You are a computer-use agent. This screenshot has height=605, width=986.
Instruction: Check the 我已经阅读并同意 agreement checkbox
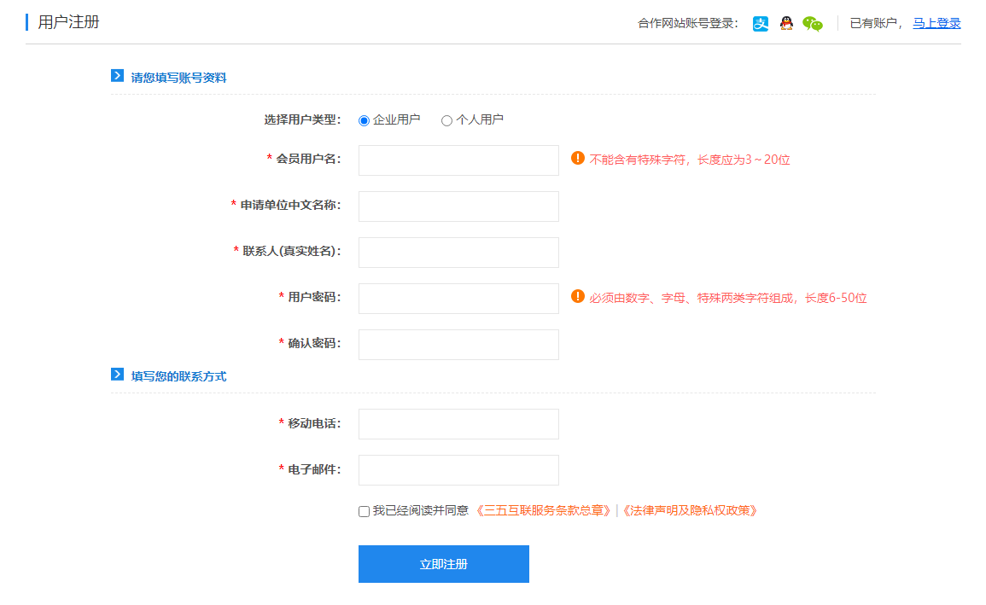pos(365,511)
